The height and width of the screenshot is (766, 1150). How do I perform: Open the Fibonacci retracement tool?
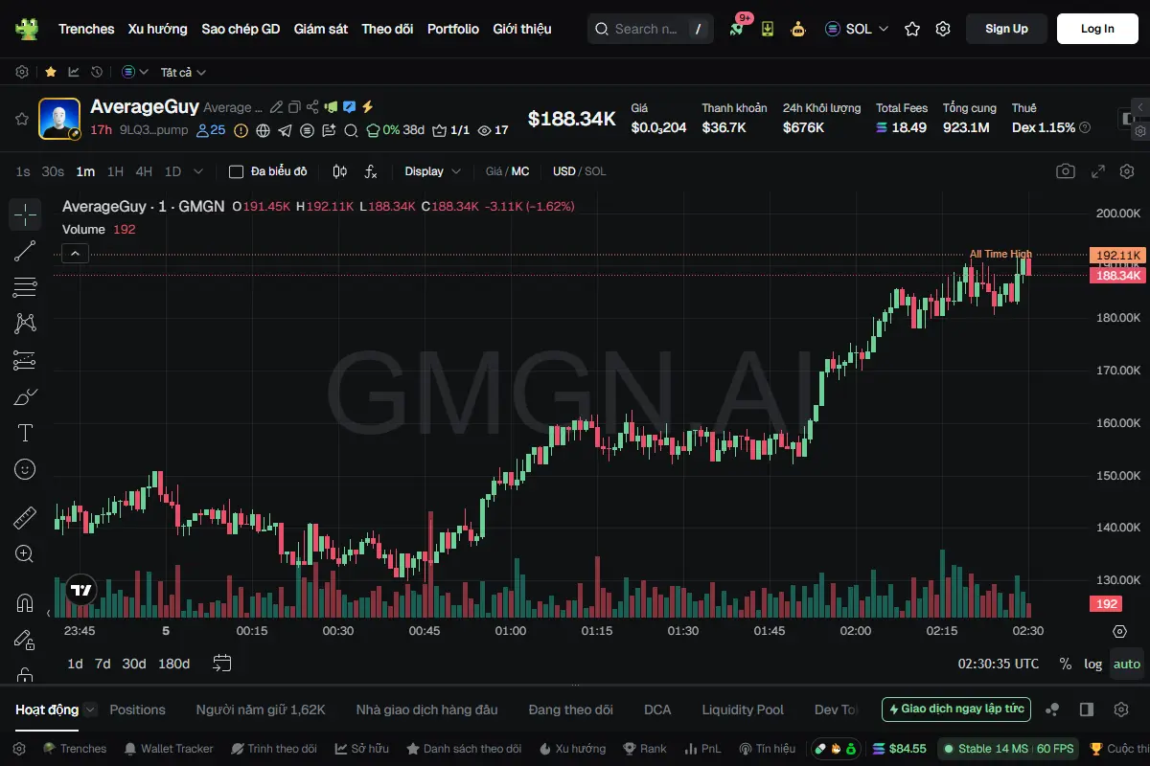[25, 287]
